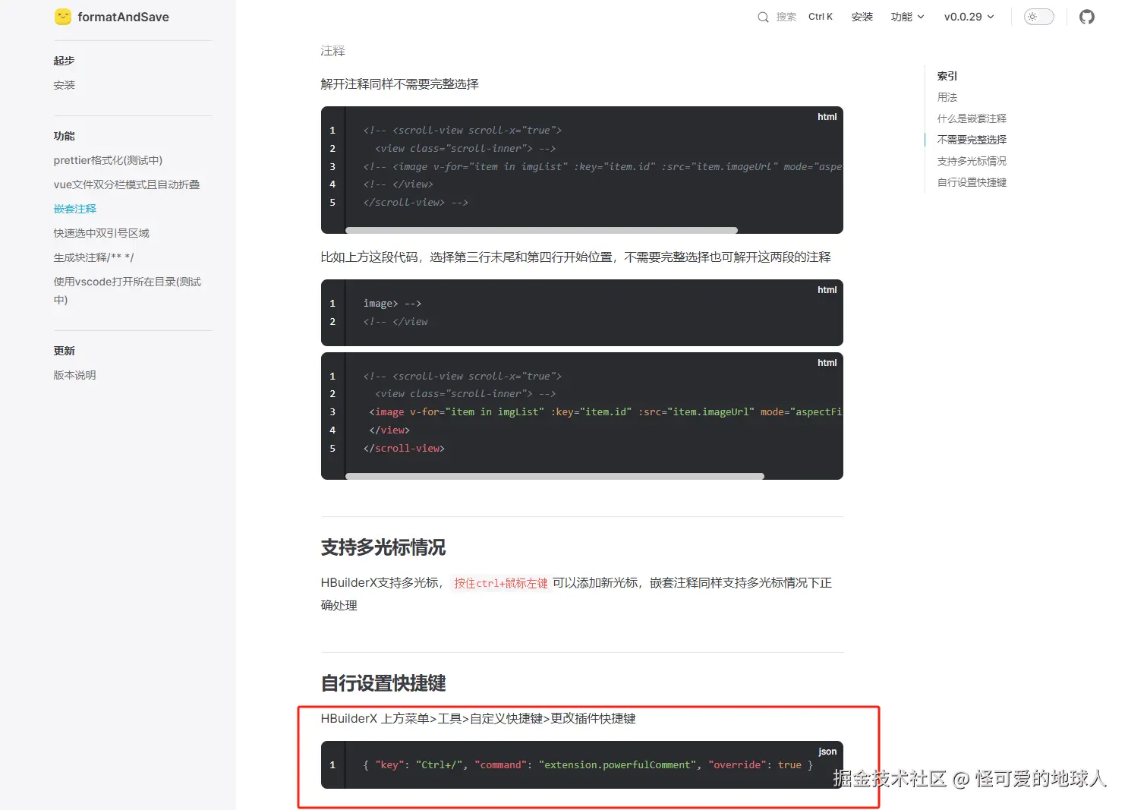Click the 自行设置快捷键 heading
This screenshot has height=810, width=1128.
point(383,683)
